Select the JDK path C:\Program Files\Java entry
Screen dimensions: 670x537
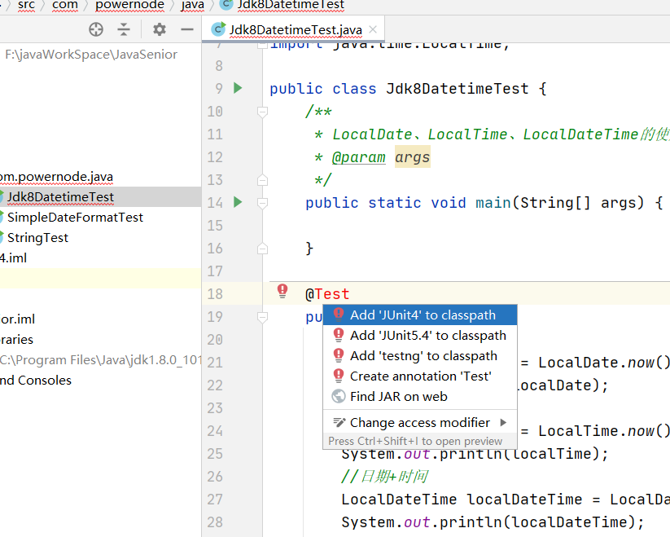(x=100, y=359)
